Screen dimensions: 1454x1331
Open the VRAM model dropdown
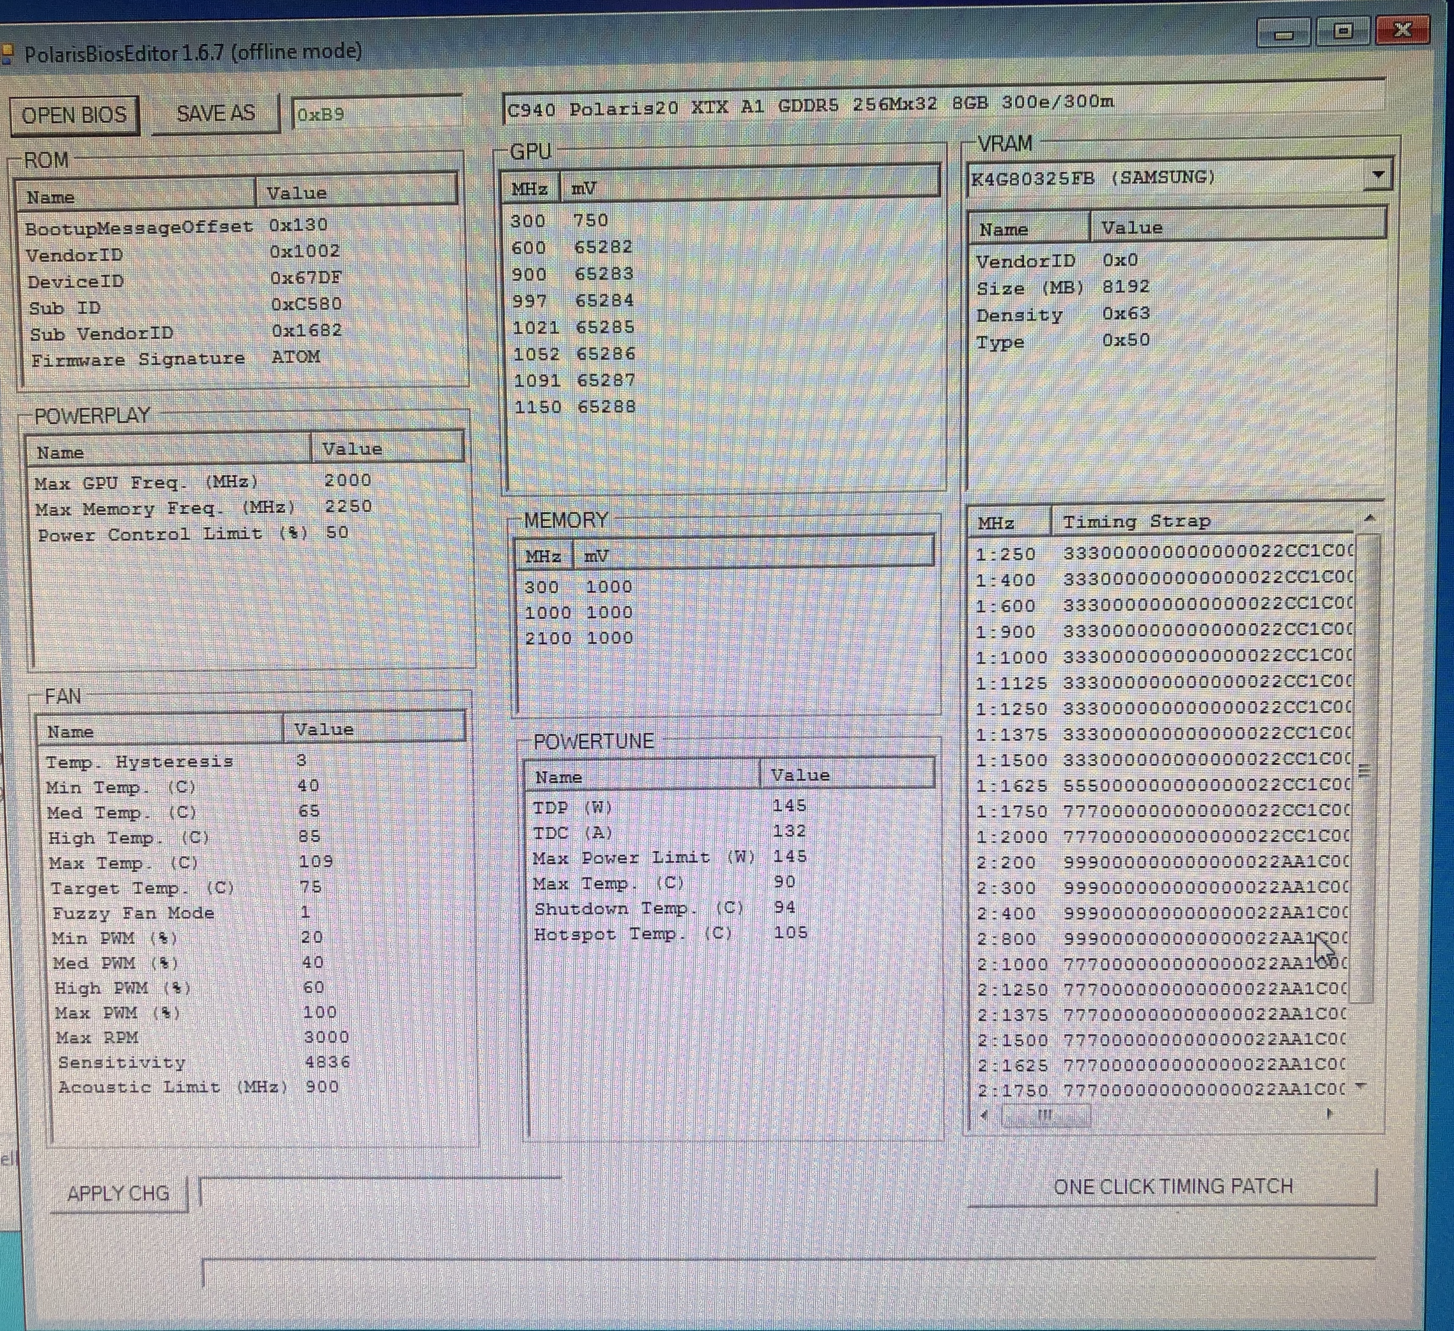click(1378, 175)
